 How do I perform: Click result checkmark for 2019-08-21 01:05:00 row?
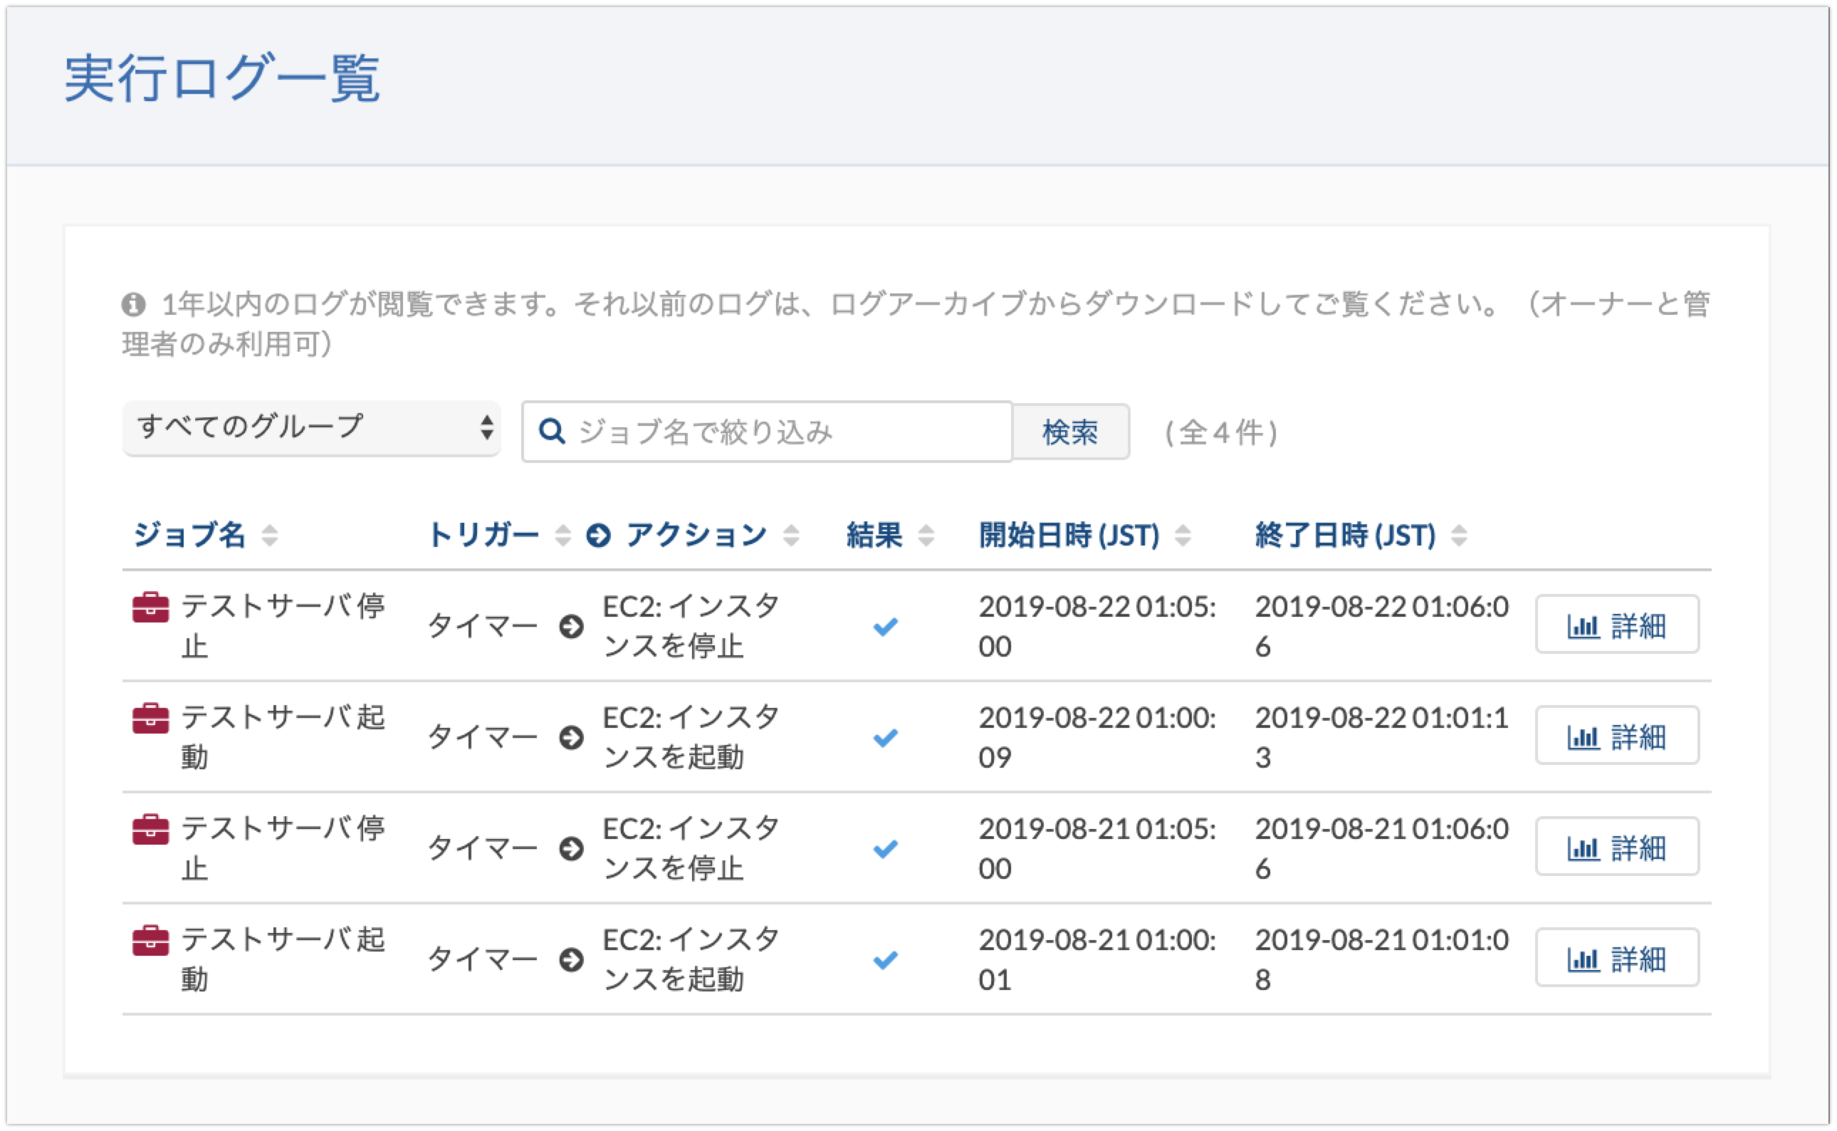885,849
